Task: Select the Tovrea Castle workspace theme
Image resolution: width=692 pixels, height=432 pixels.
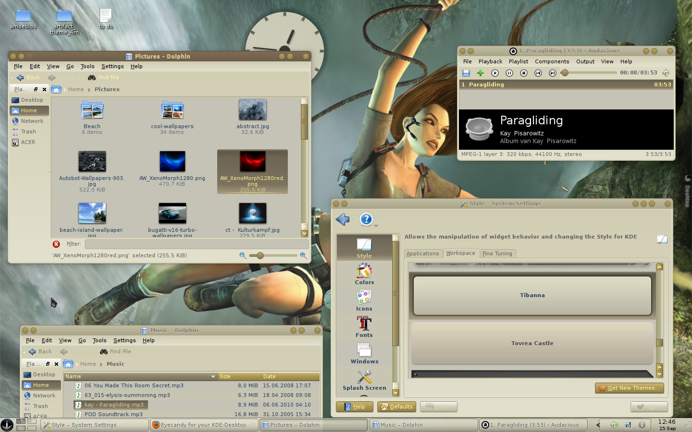Action: (532, 343)
